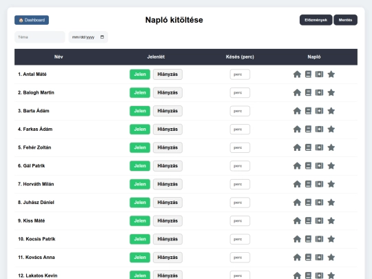Mark Farkas Ádám as Hiányzás
The width and height of the screenshot is (372, 279).
tap(167, 129)
